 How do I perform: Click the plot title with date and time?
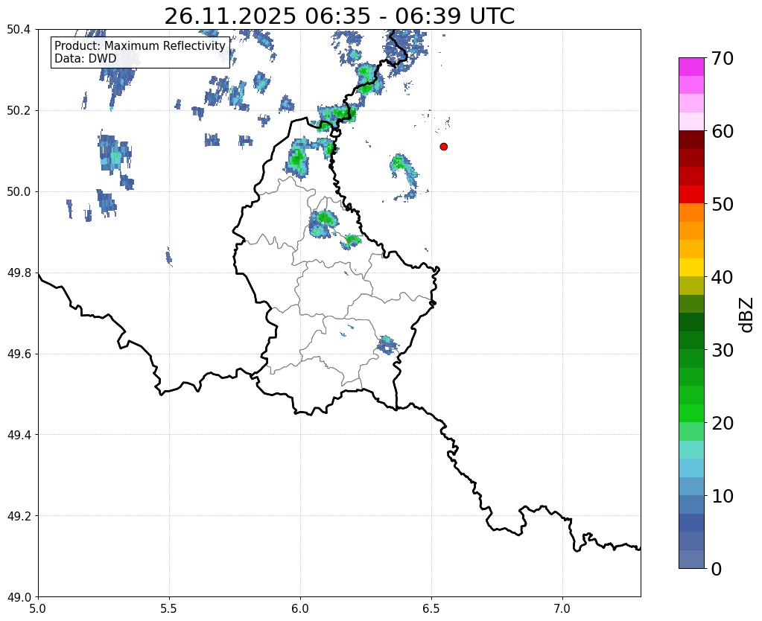(x=339, y=16)
